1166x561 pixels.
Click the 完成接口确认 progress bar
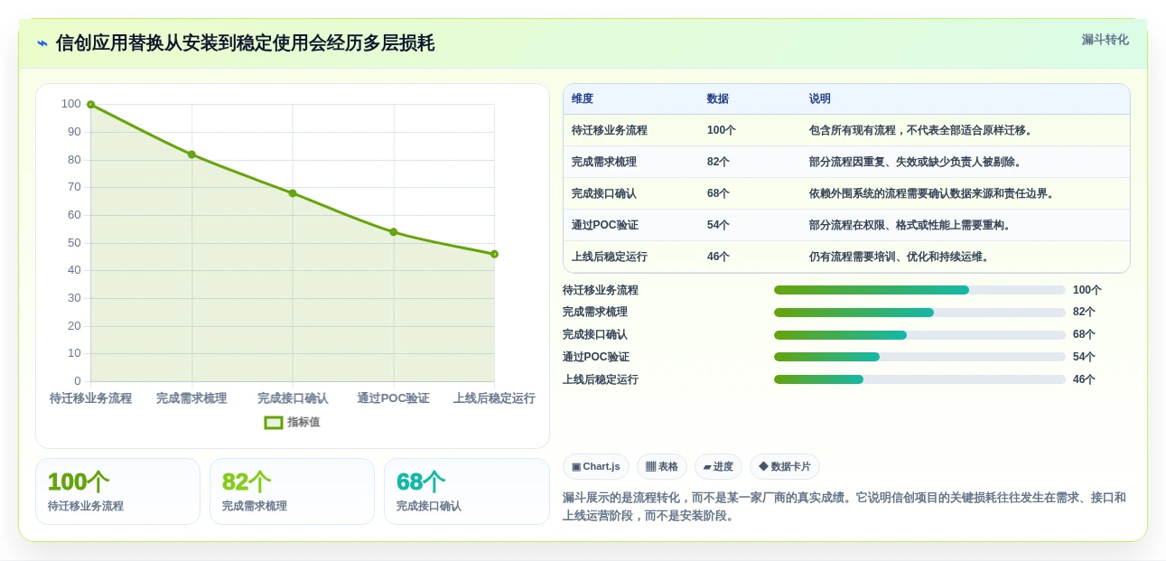click(x=919, y=335)
